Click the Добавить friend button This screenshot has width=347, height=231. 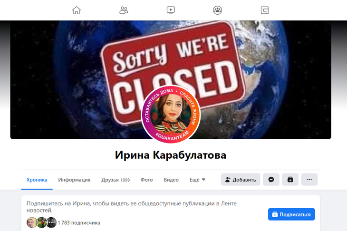click(241, 180)
